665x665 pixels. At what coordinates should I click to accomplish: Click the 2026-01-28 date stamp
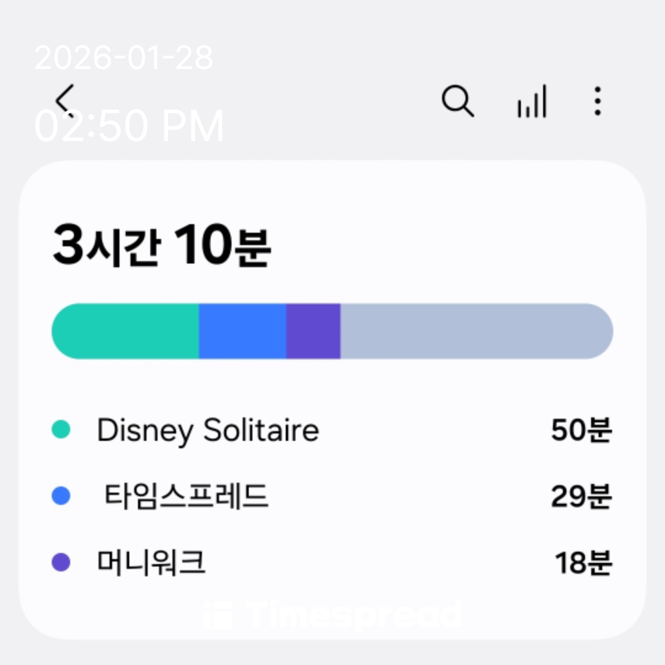coord(124,58)
